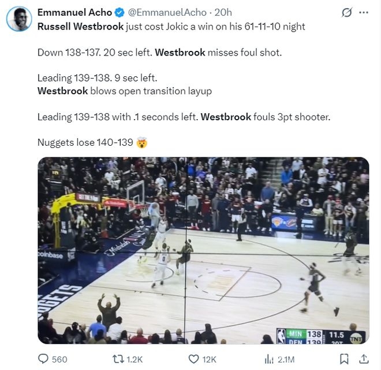Click the repost arrows icon
381x370 pixels.
coord(118,359)
